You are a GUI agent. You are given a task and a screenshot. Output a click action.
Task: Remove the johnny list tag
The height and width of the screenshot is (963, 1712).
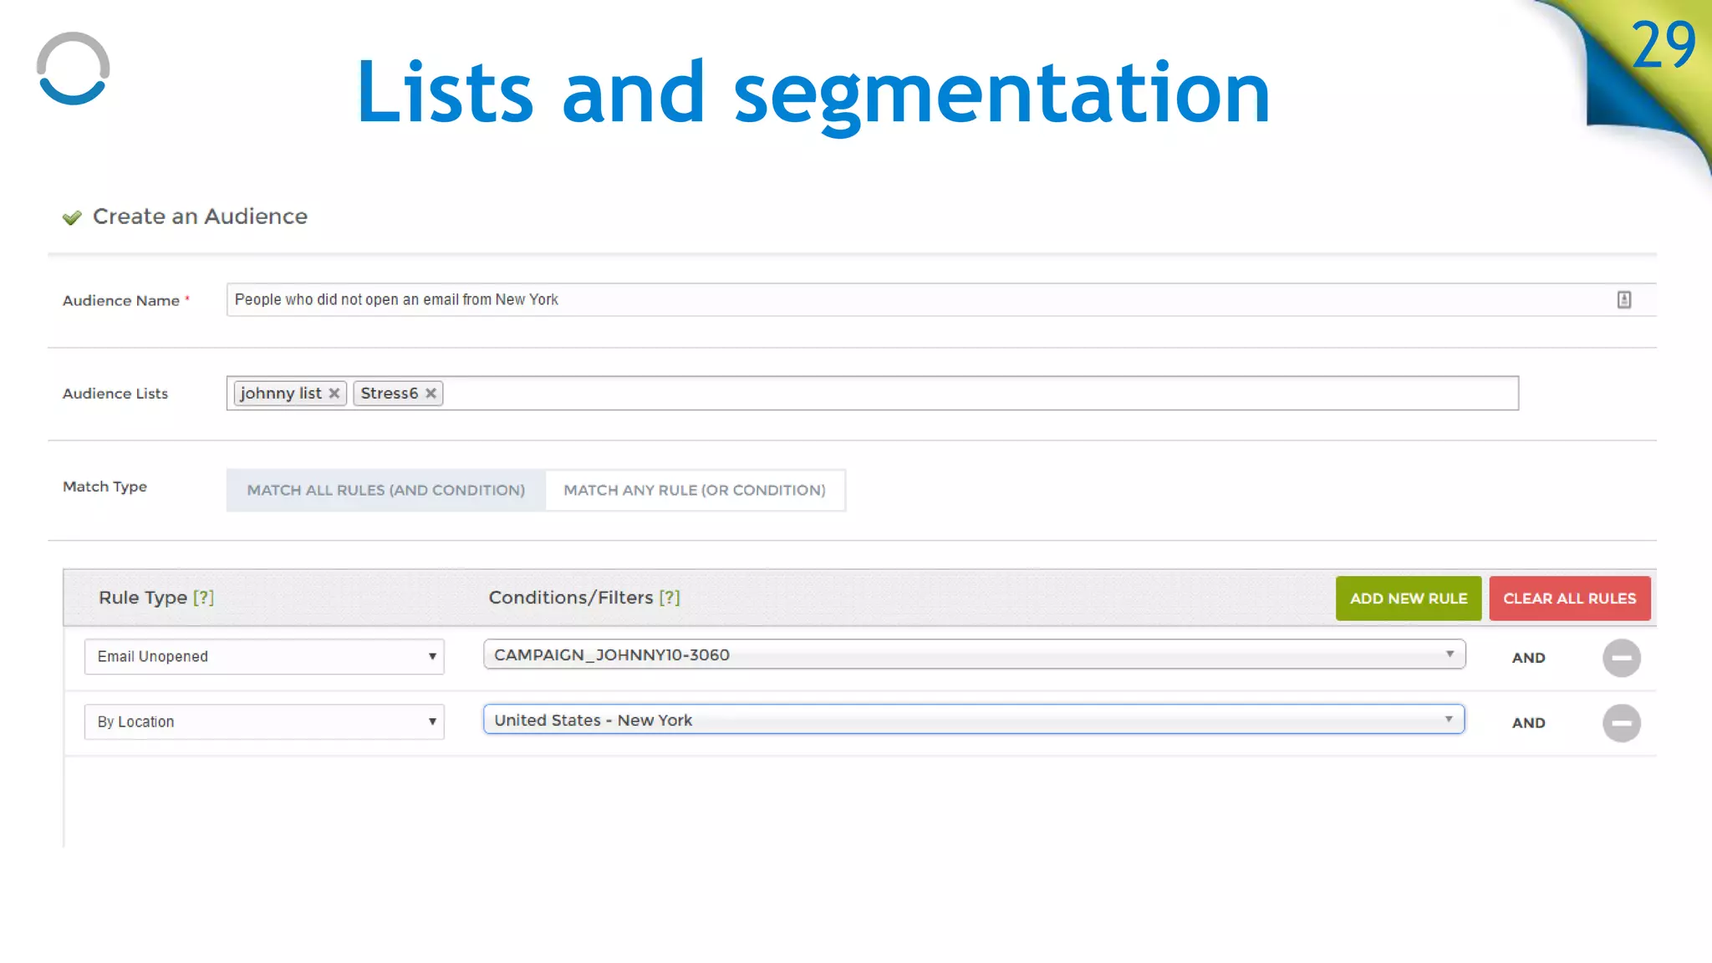click(334, 393)
